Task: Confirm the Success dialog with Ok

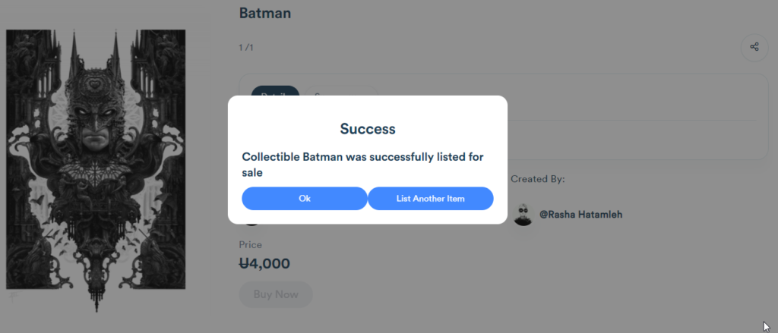Action: [x=305, y=199]
